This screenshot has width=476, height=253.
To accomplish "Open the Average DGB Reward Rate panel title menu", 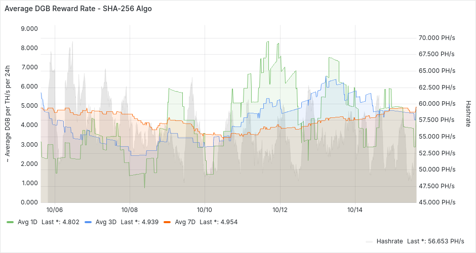I will point(78,9).
